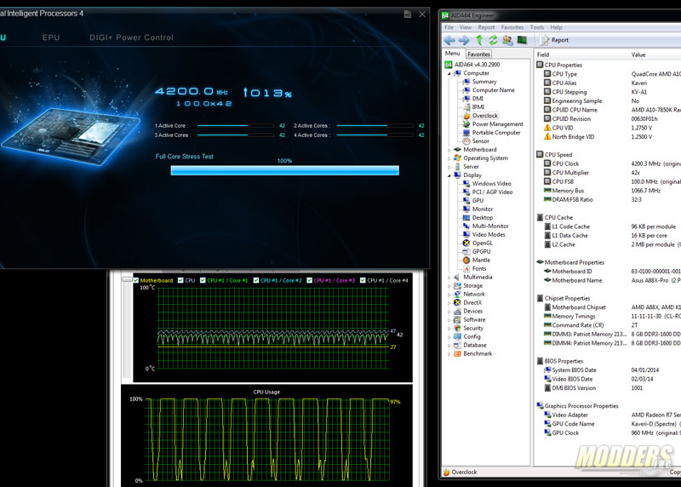This screenshot has width=681, height=487.
Task: Select the Computer Name tree item
Action: pyautogui.click(x=494, y=90)
